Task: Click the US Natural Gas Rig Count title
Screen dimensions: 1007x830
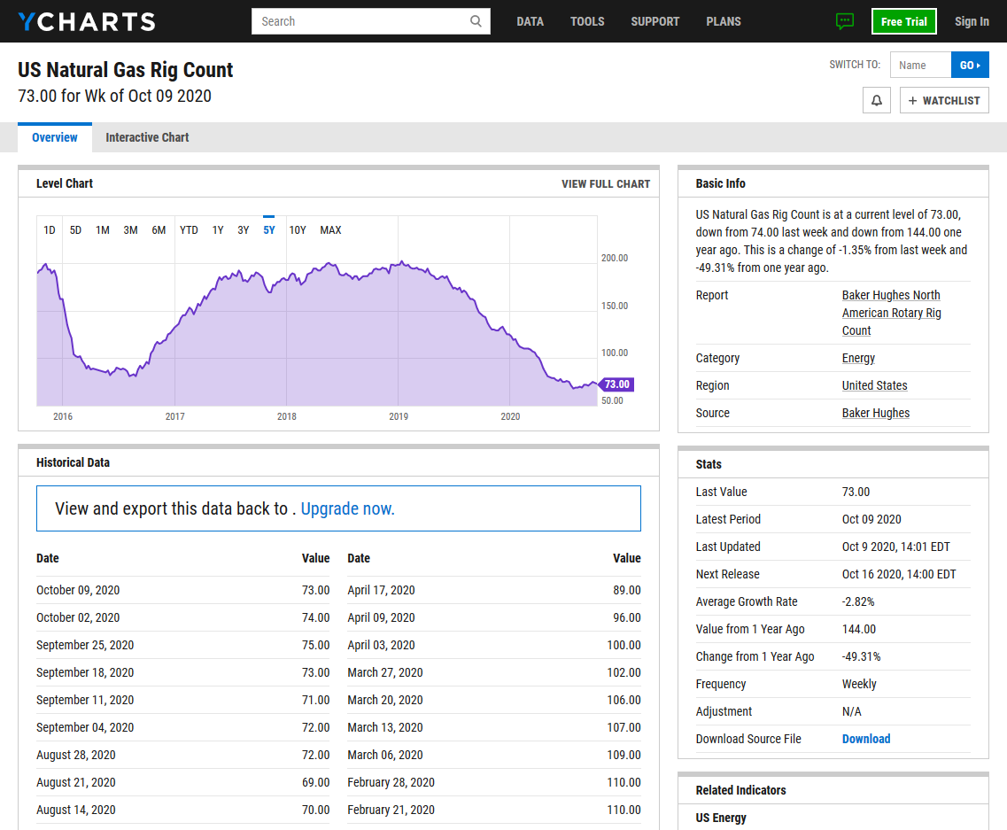Action: 125,69
